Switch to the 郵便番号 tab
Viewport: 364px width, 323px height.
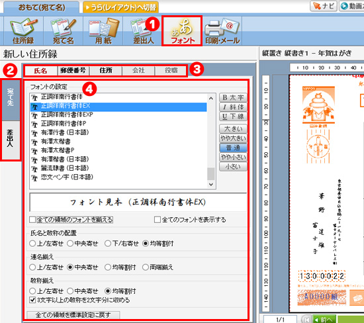73,71
